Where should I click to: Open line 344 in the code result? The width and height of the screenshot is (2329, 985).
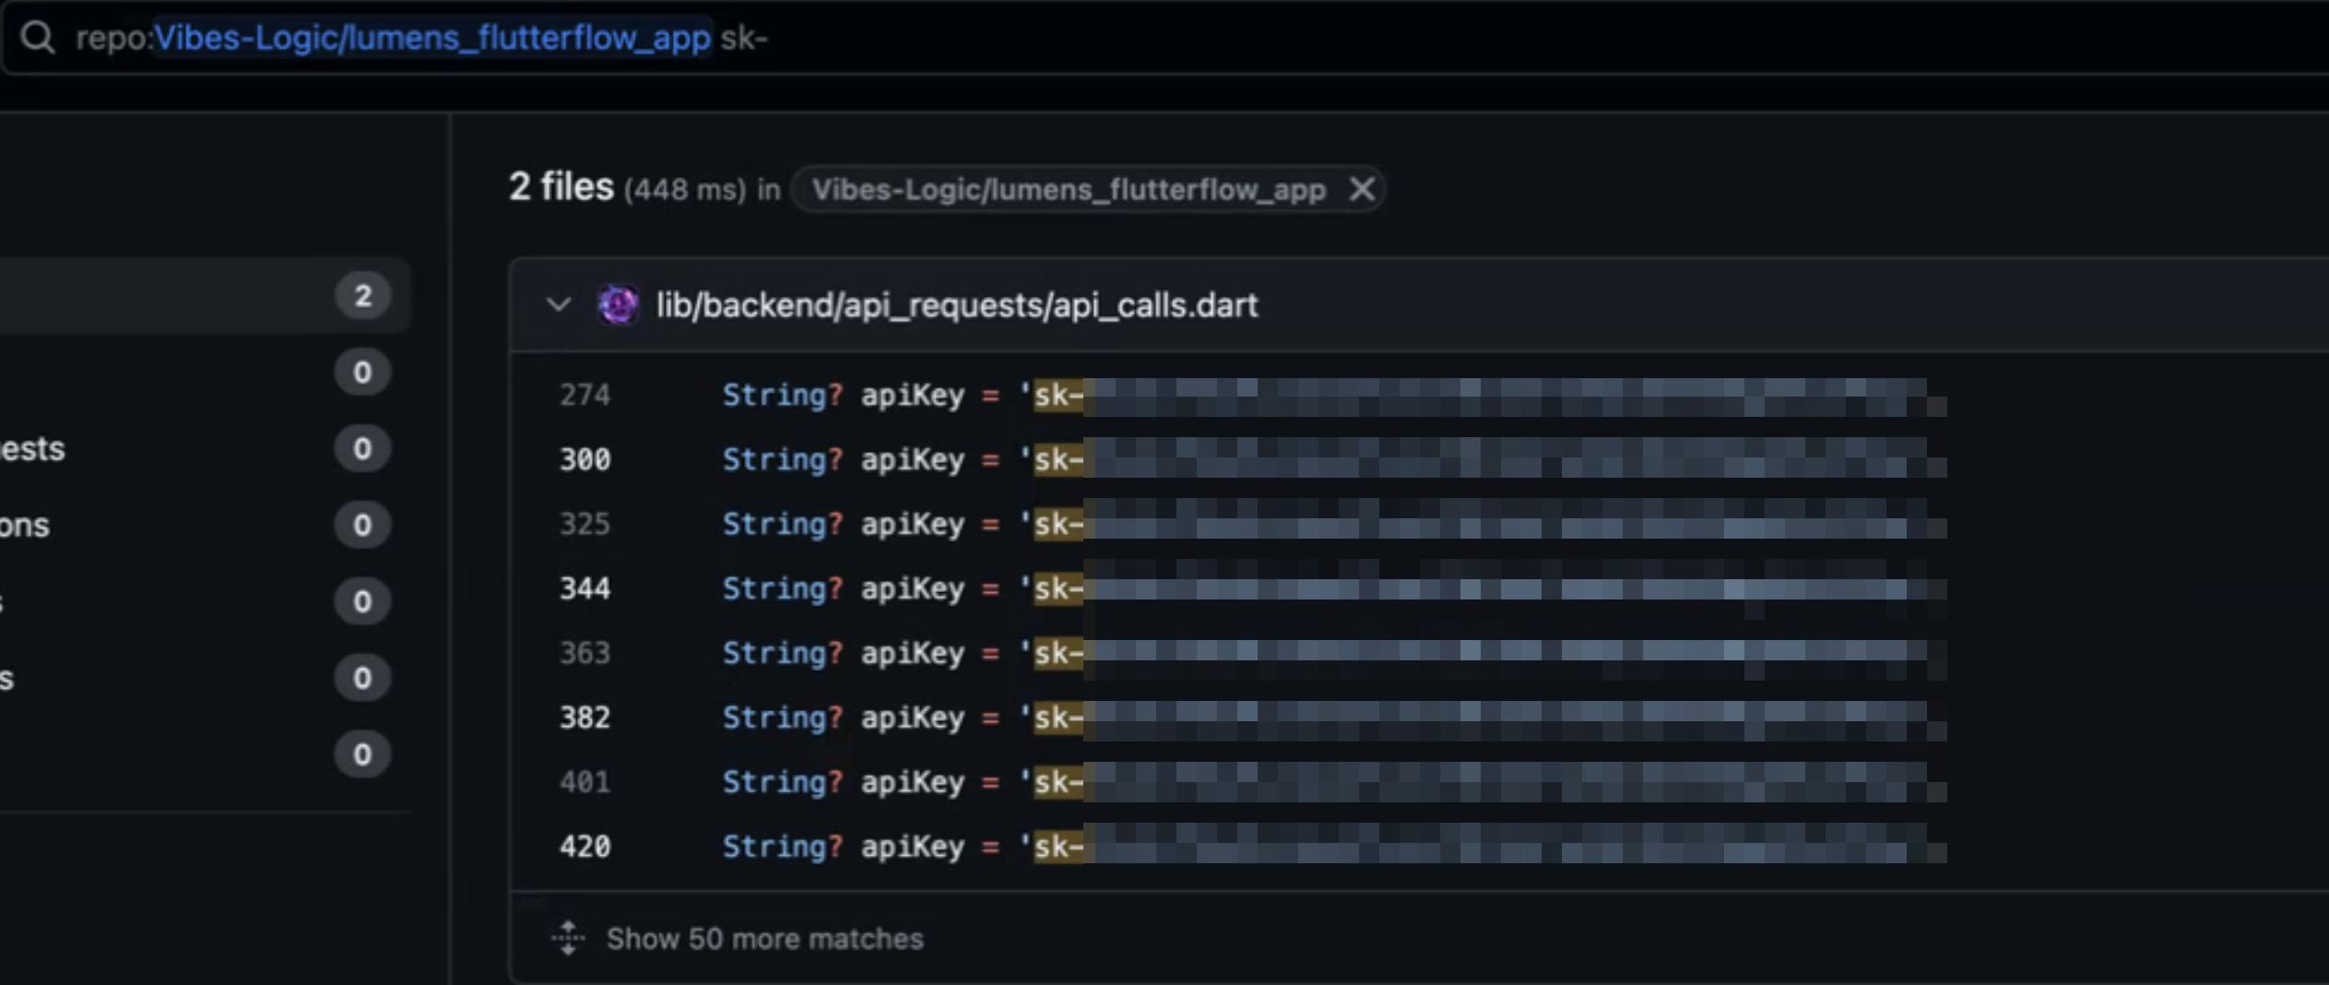coord(585,588)
